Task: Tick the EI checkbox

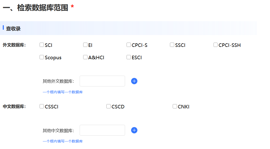Action: point(85,45)
